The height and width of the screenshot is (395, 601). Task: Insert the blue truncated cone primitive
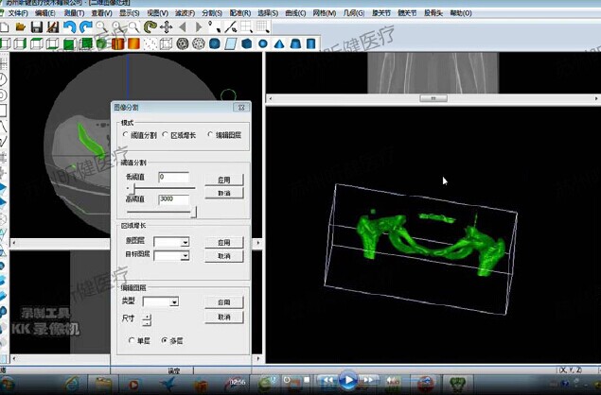tap(295, 43)
